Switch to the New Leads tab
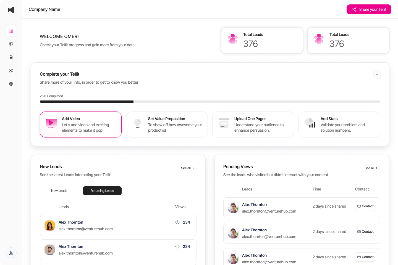Screen dimensions: 398x265 coord(59,191)
